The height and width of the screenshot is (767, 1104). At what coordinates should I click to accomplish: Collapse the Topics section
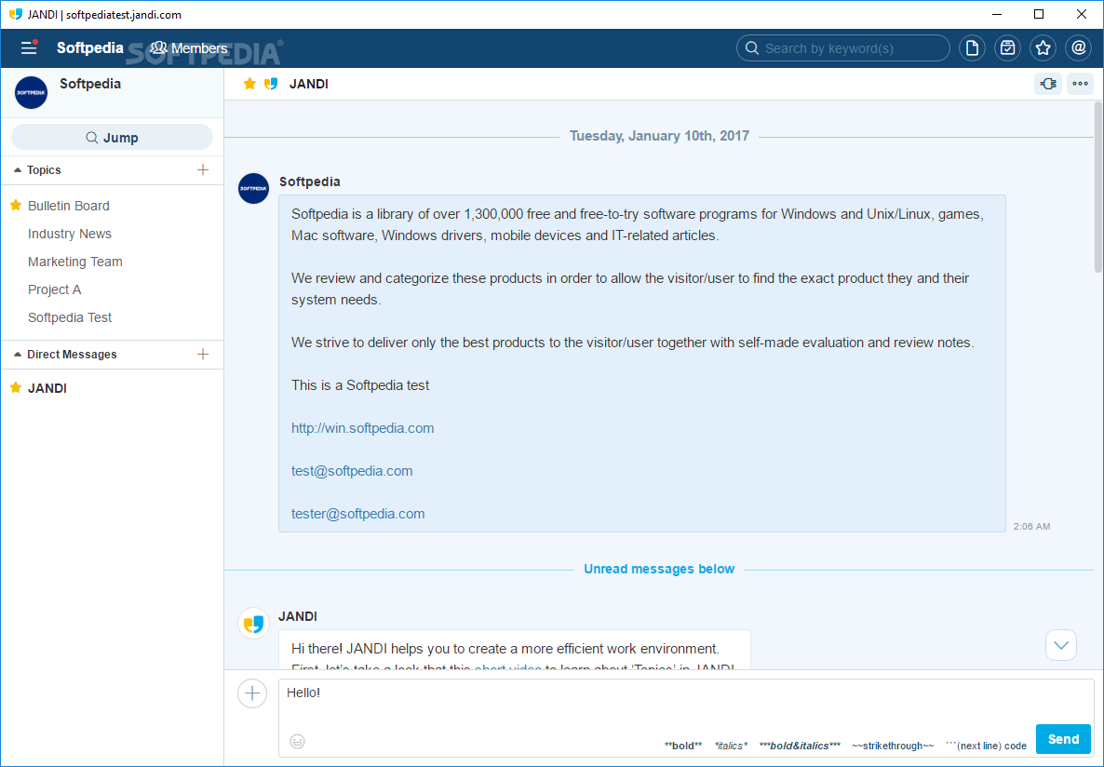point(18,170)
